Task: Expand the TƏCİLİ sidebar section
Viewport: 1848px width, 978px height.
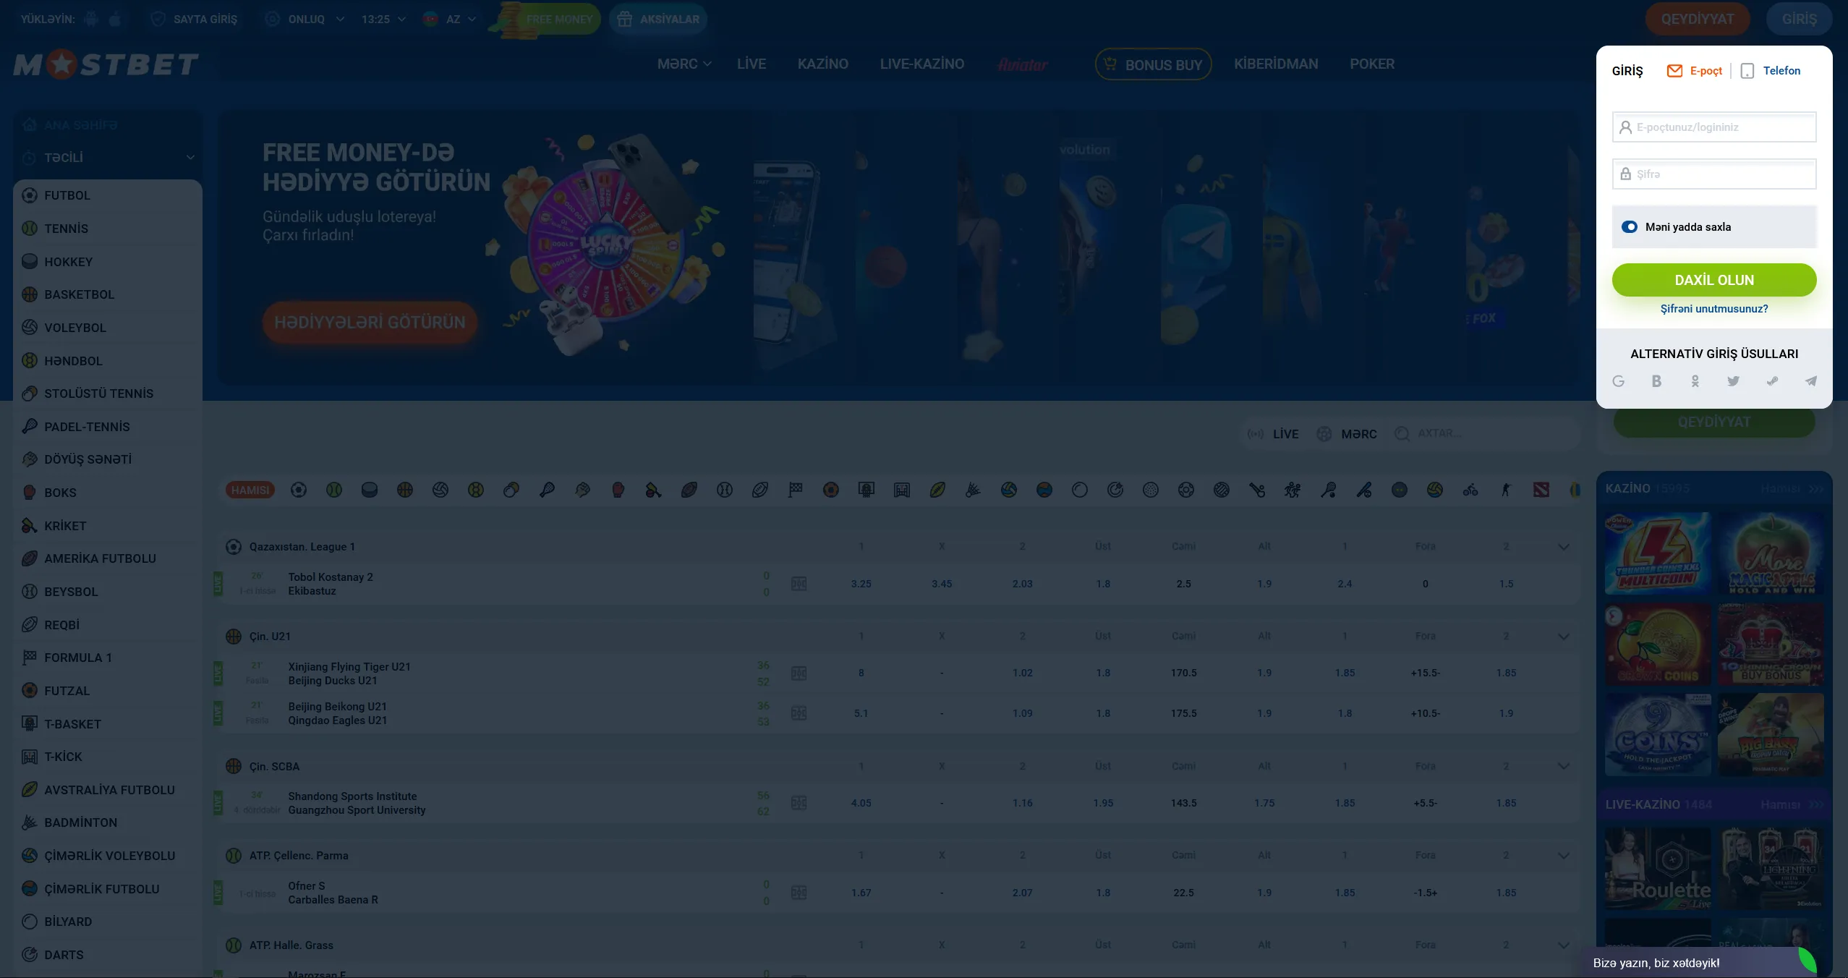Action: pos(108,157)
